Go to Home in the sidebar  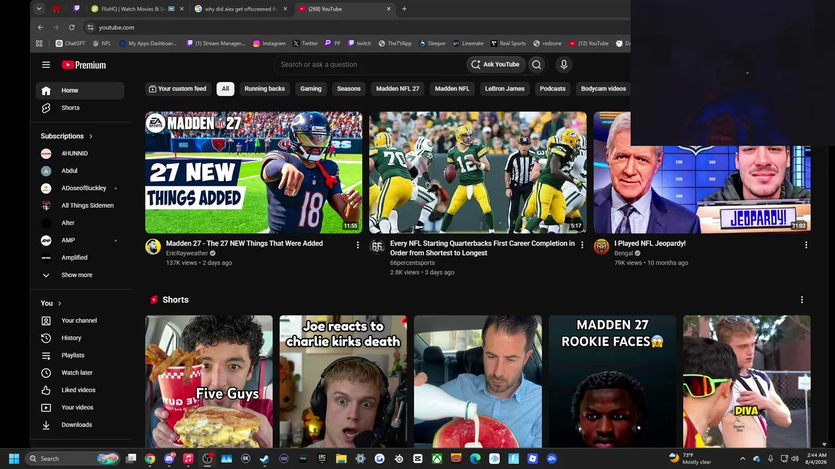coord(80,91)
